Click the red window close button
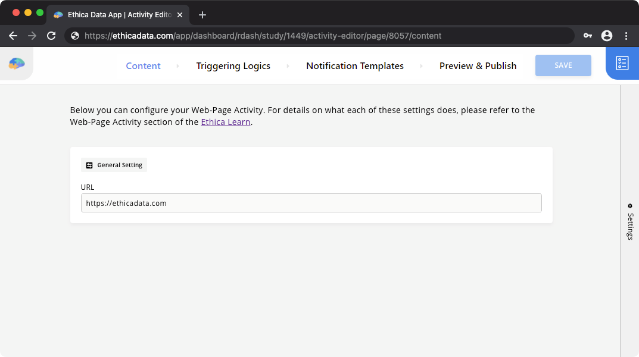Image resolution: width=639 pixels, height=357 pixels. pyautogui.click(x=16, y=12)
